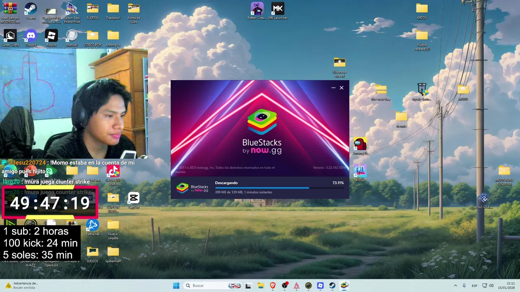520x292 pixels.
Task: Open Nueva carpeta (4) folder
Action: point(422,40)
